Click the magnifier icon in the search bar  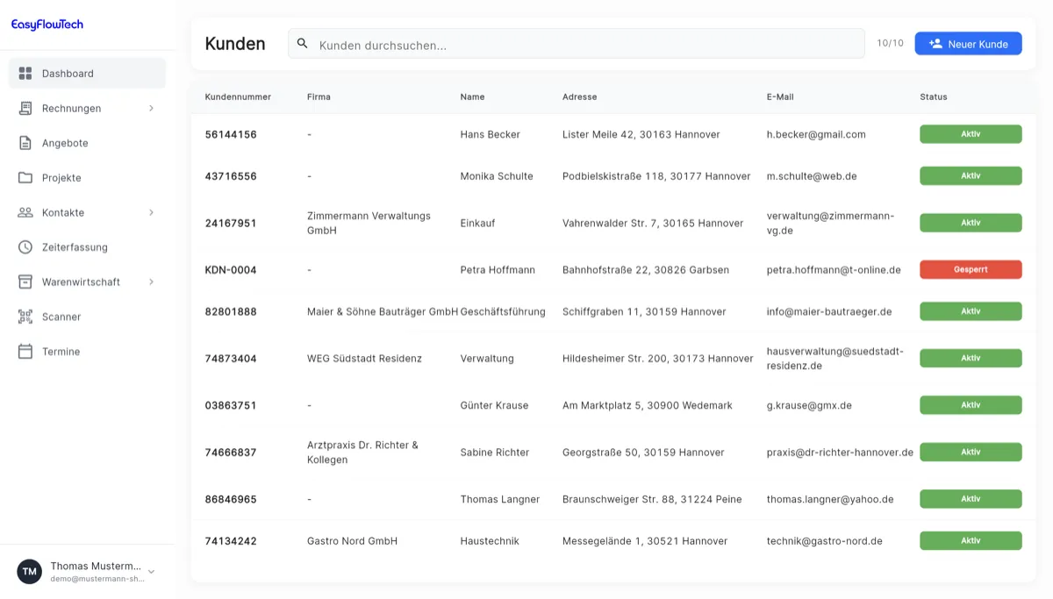(303, 43)
